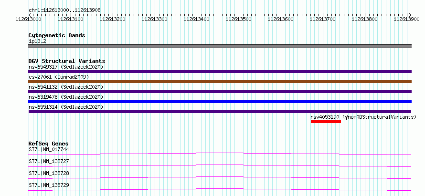The width and height of the screenshot is (425, 196).
Task: Click ruler tick label 112613300
Action: click(155, 19)
